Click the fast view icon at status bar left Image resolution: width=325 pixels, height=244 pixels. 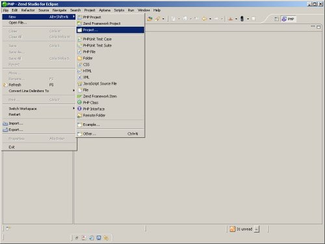[8, 228]
